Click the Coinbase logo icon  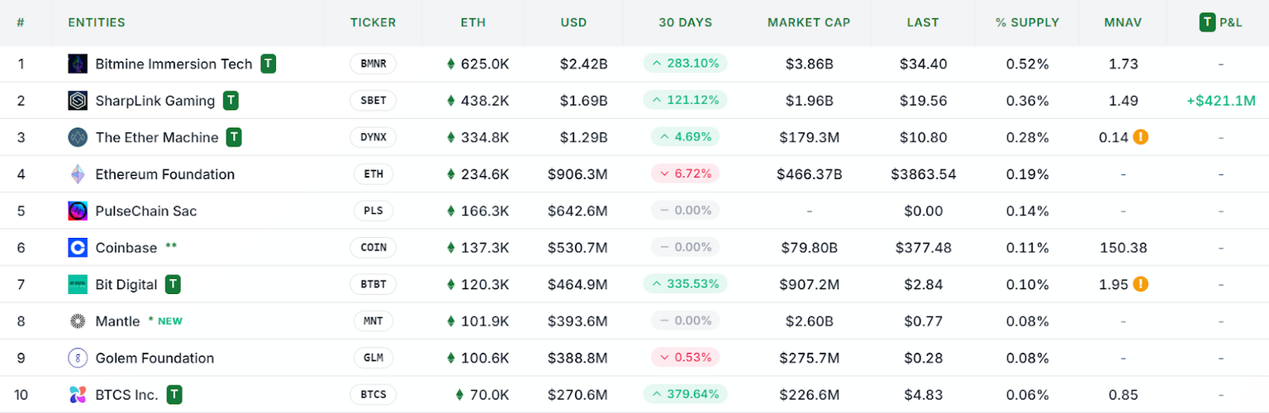point(78,248)
